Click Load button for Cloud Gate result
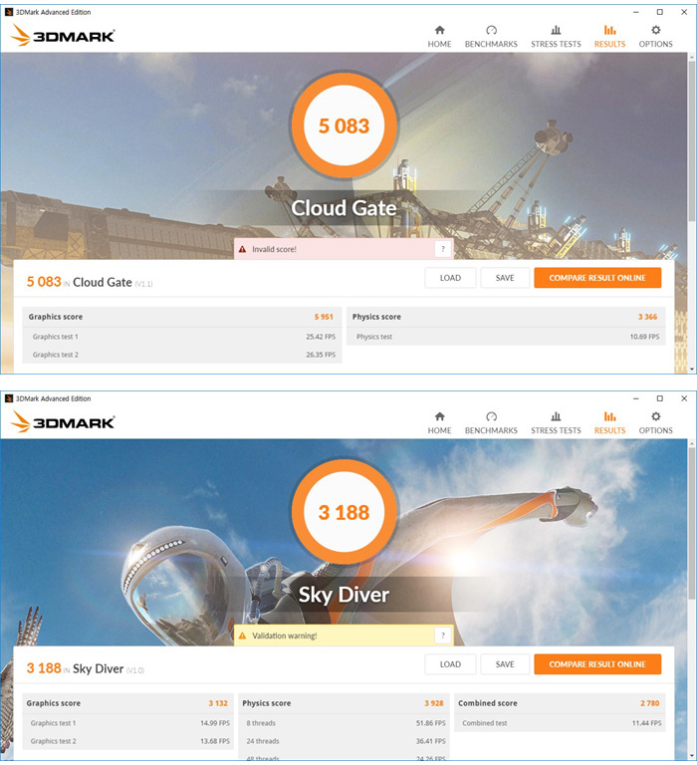Viewport: 697px width, 765px height. point(450,278)
